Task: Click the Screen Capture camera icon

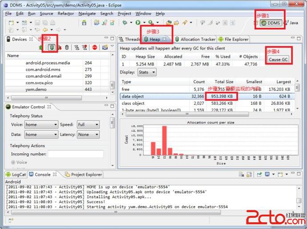Action: pos(105,47)
